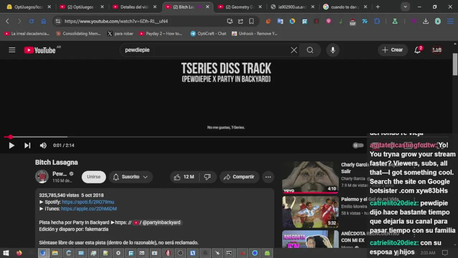
Task: Open the YouTube guide hamburger menu
Action: (12, 50)
